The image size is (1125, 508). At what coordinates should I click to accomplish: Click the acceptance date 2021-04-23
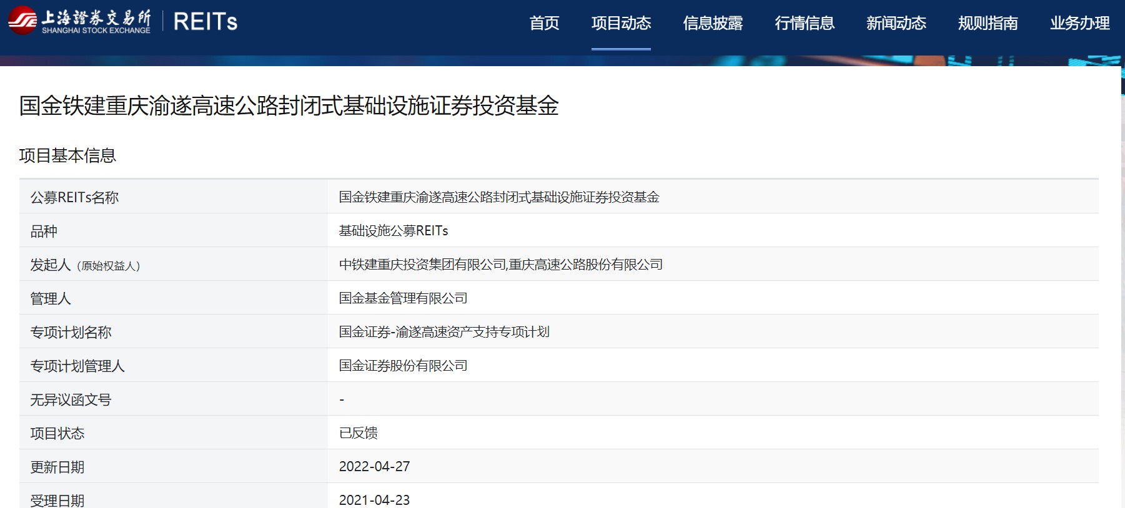[374, 500]
